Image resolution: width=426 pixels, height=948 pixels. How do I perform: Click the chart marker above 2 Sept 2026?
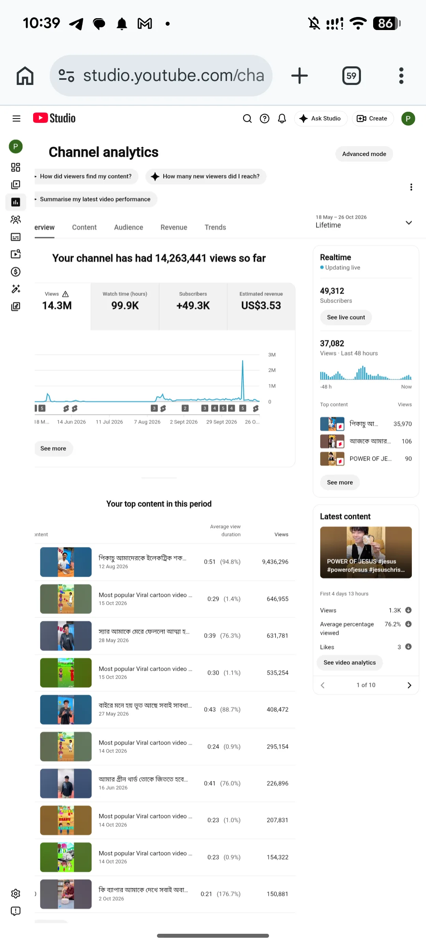(x=185, y=408)
